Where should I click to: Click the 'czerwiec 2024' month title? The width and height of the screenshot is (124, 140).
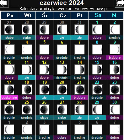(x=62, y=3)
